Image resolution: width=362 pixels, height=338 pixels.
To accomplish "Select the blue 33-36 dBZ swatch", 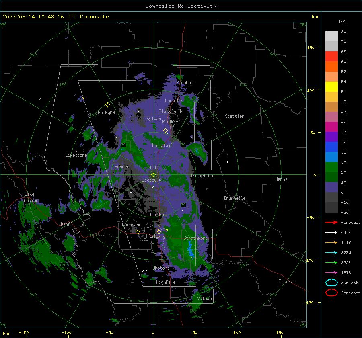I will tap(331, 147).
